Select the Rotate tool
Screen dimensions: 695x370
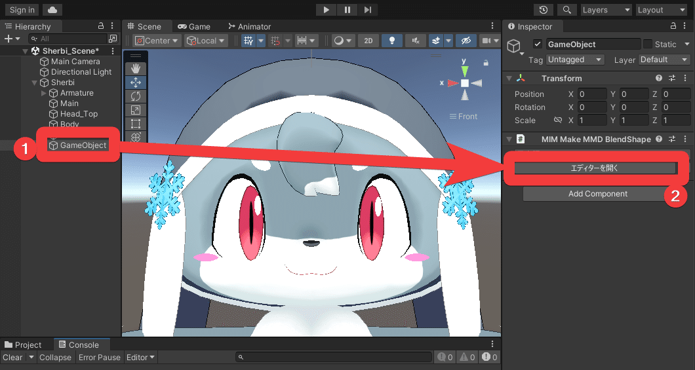pos(136,96)
